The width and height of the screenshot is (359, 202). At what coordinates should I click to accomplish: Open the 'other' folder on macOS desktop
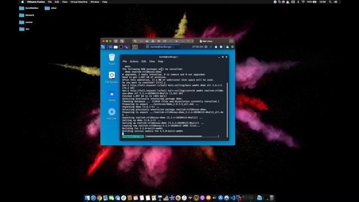(x=50, y=8)
